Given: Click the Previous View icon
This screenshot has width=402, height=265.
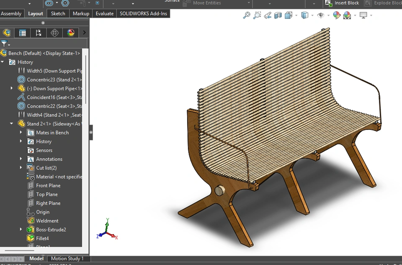Looking at the screenshot, I should click(x=268, y=15).
